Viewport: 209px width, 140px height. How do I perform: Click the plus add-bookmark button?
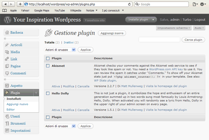[20, 4]
